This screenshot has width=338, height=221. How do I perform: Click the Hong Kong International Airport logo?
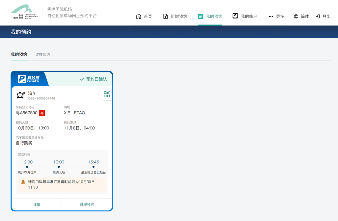click(25, 12)
